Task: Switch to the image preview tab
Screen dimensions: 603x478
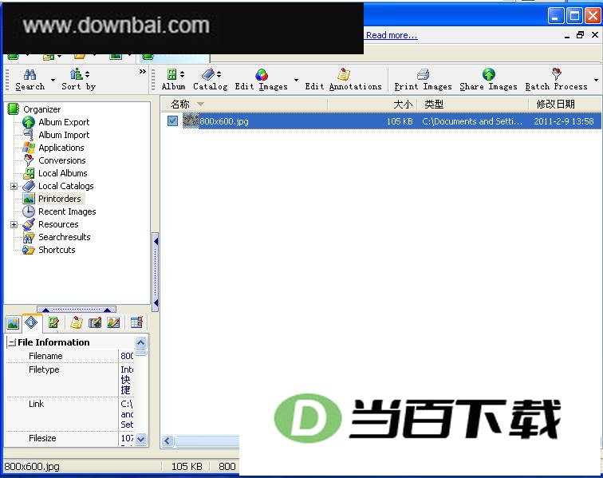Action: tap(13, 323)
